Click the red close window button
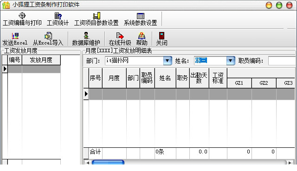Image resolution: width=297 pixels, height=171 pixels. tap(289, 5)
